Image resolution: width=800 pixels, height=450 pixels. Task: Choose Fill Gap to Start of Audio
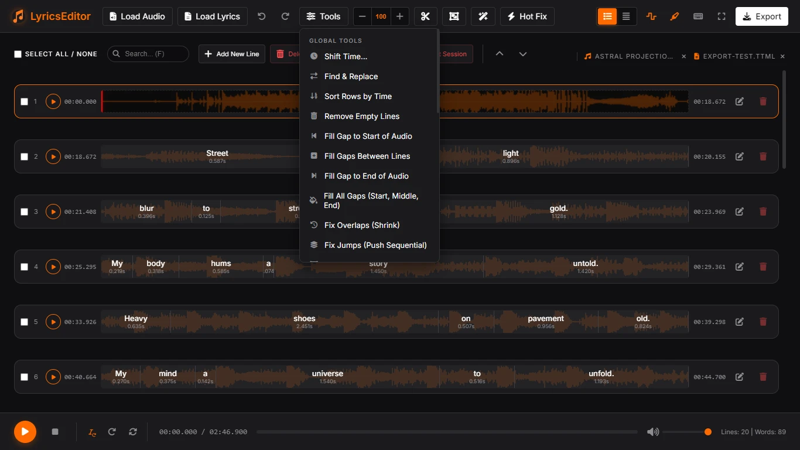coord(369,136)
